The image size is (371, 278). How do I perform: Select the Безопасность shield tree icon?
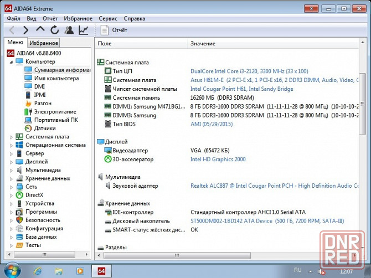pyautogui.click(x=19, y=220)
